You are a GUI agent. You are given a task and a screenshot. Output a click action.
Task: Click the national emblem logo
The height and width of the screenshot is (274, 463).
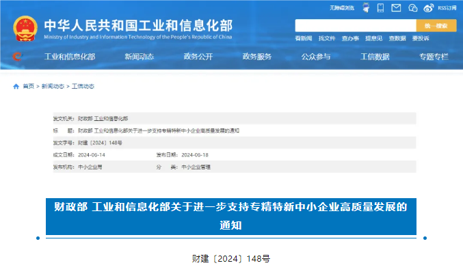click(x=25, y=29)
